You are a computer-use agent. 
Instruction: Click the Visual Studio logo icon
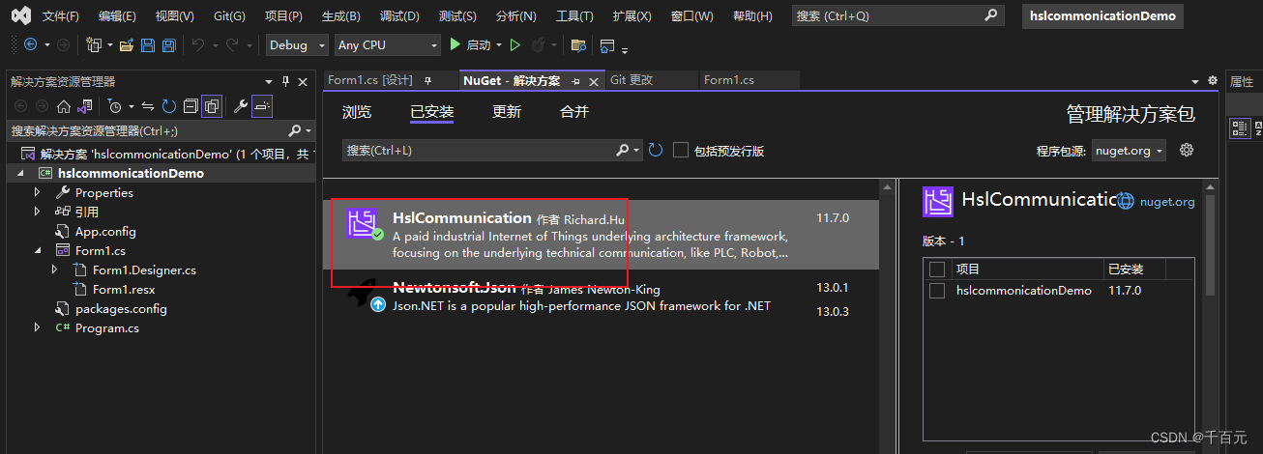click(20, 15)
